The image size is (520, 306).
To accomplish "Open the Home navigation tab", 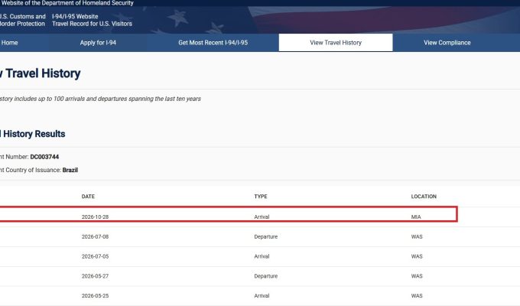I will (x=9, y=43).
